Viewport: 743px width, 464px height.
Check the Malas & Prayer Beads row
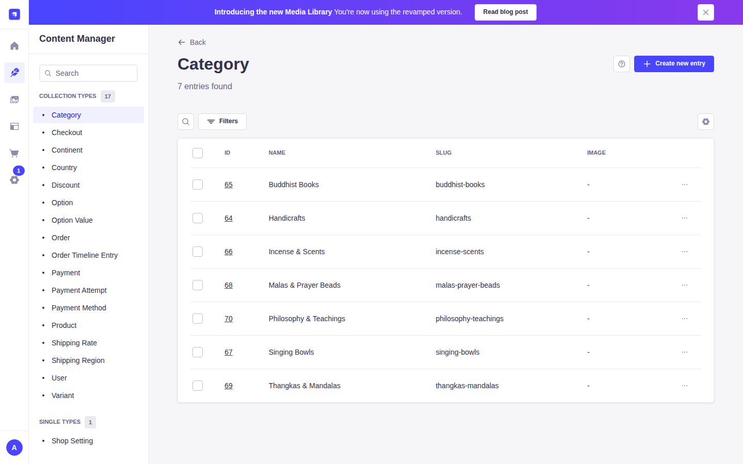pos(198,285)
